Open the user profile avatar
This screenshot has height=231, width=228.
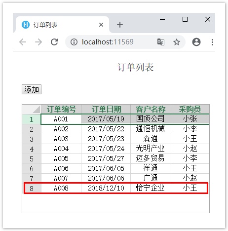coord(196,42)
